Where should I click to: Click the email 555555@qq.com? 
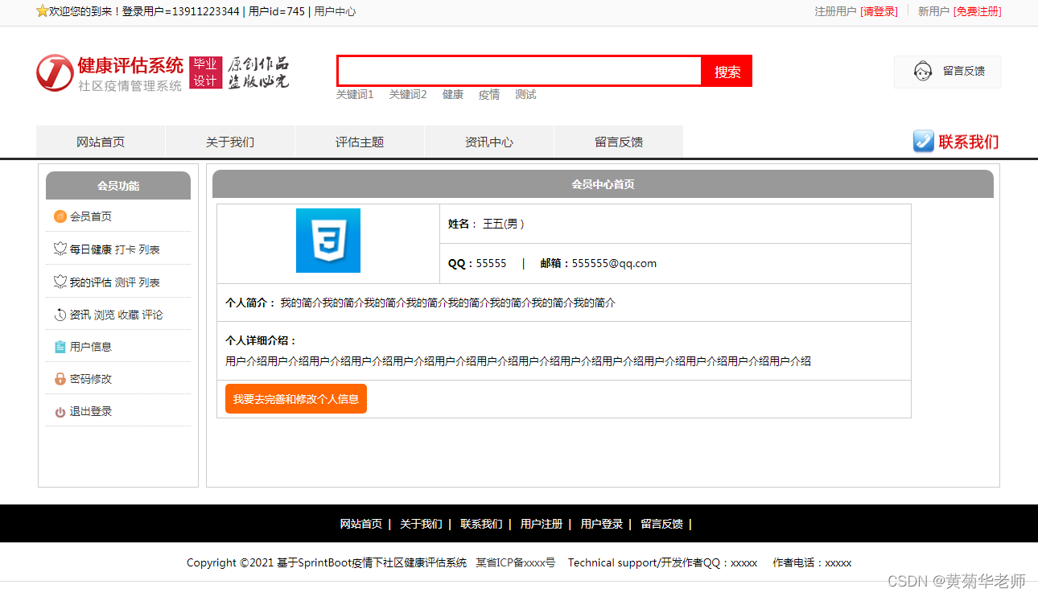(614, 263)
